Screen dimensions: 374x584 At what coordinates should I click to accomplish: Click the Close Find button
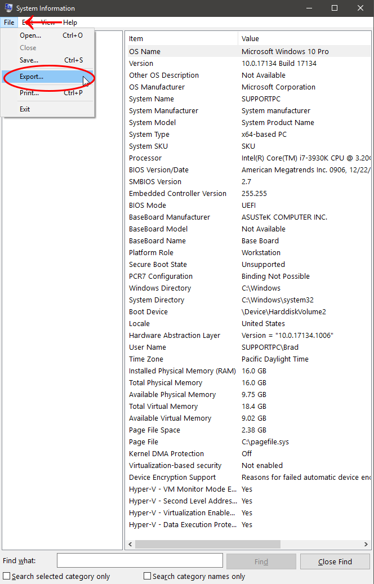(x=335, y=561)
